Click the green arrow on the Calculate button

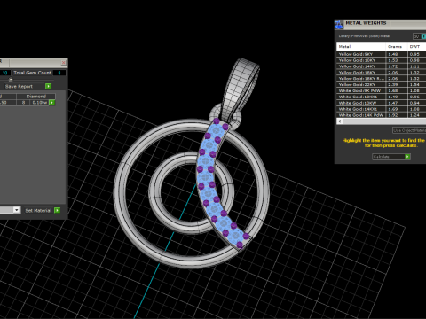(x=407, y=157)
